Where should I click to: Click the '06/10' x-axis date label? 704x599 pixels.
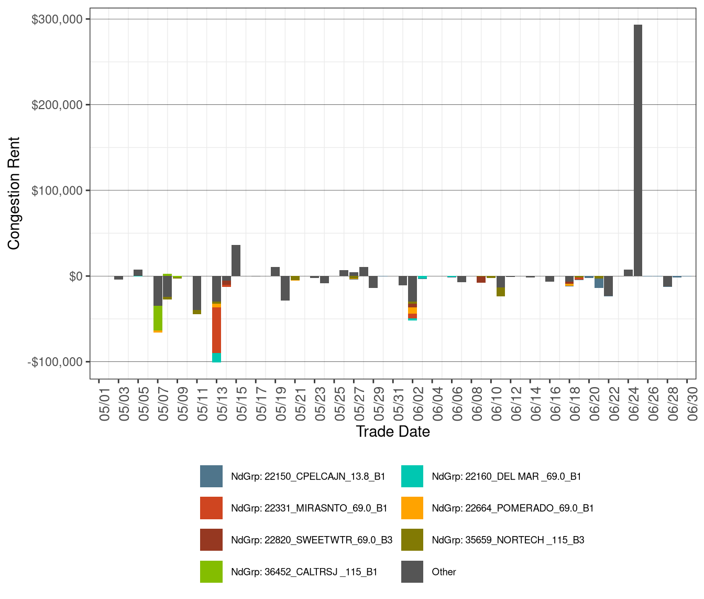[496, 404]
